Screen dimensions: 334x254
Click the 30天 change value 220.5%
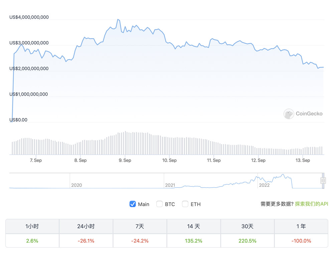pyautogui.click(x=247, y=240)
